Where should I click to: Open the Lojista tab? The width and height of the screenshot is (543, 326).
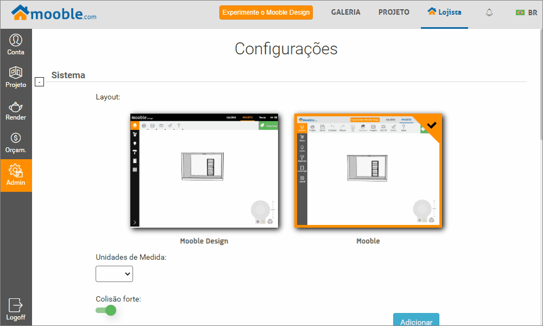point(444,12)
